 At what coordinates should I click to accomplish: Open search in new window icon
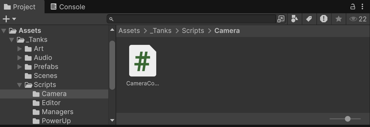[281, 19]
